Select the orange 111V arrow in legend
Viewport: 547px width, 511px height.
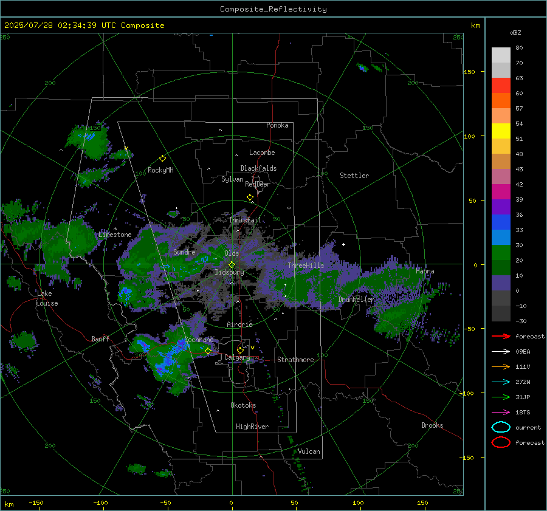click(x=501, y=366)
